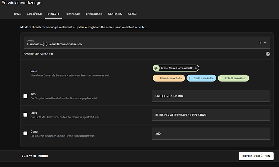Screen dimensions: 279x167
Task: Click the Dauer field showing 360
Action: coord(211,133)
